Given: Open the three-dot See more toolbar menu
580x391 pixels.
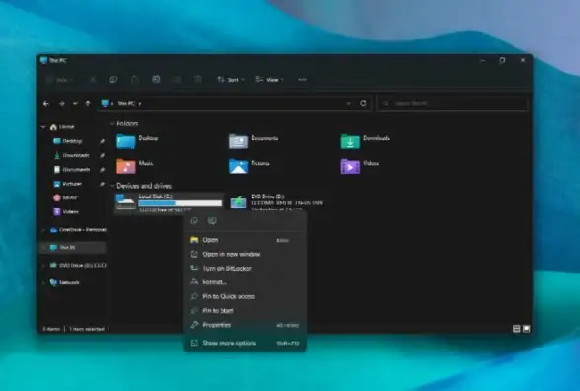Looking at the screenshot, I should click(302, 80).
